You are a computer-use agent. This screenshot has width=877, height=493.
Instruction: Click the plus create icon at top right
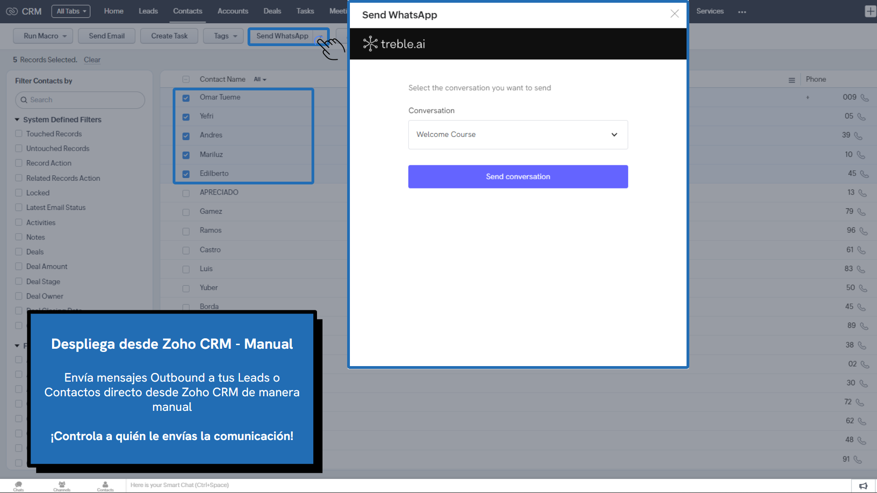870,11
